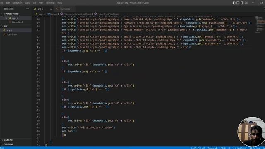265x149 pixels.
Task: Click http.createServer() callback breadcrumb
Action: click(77, 14)
